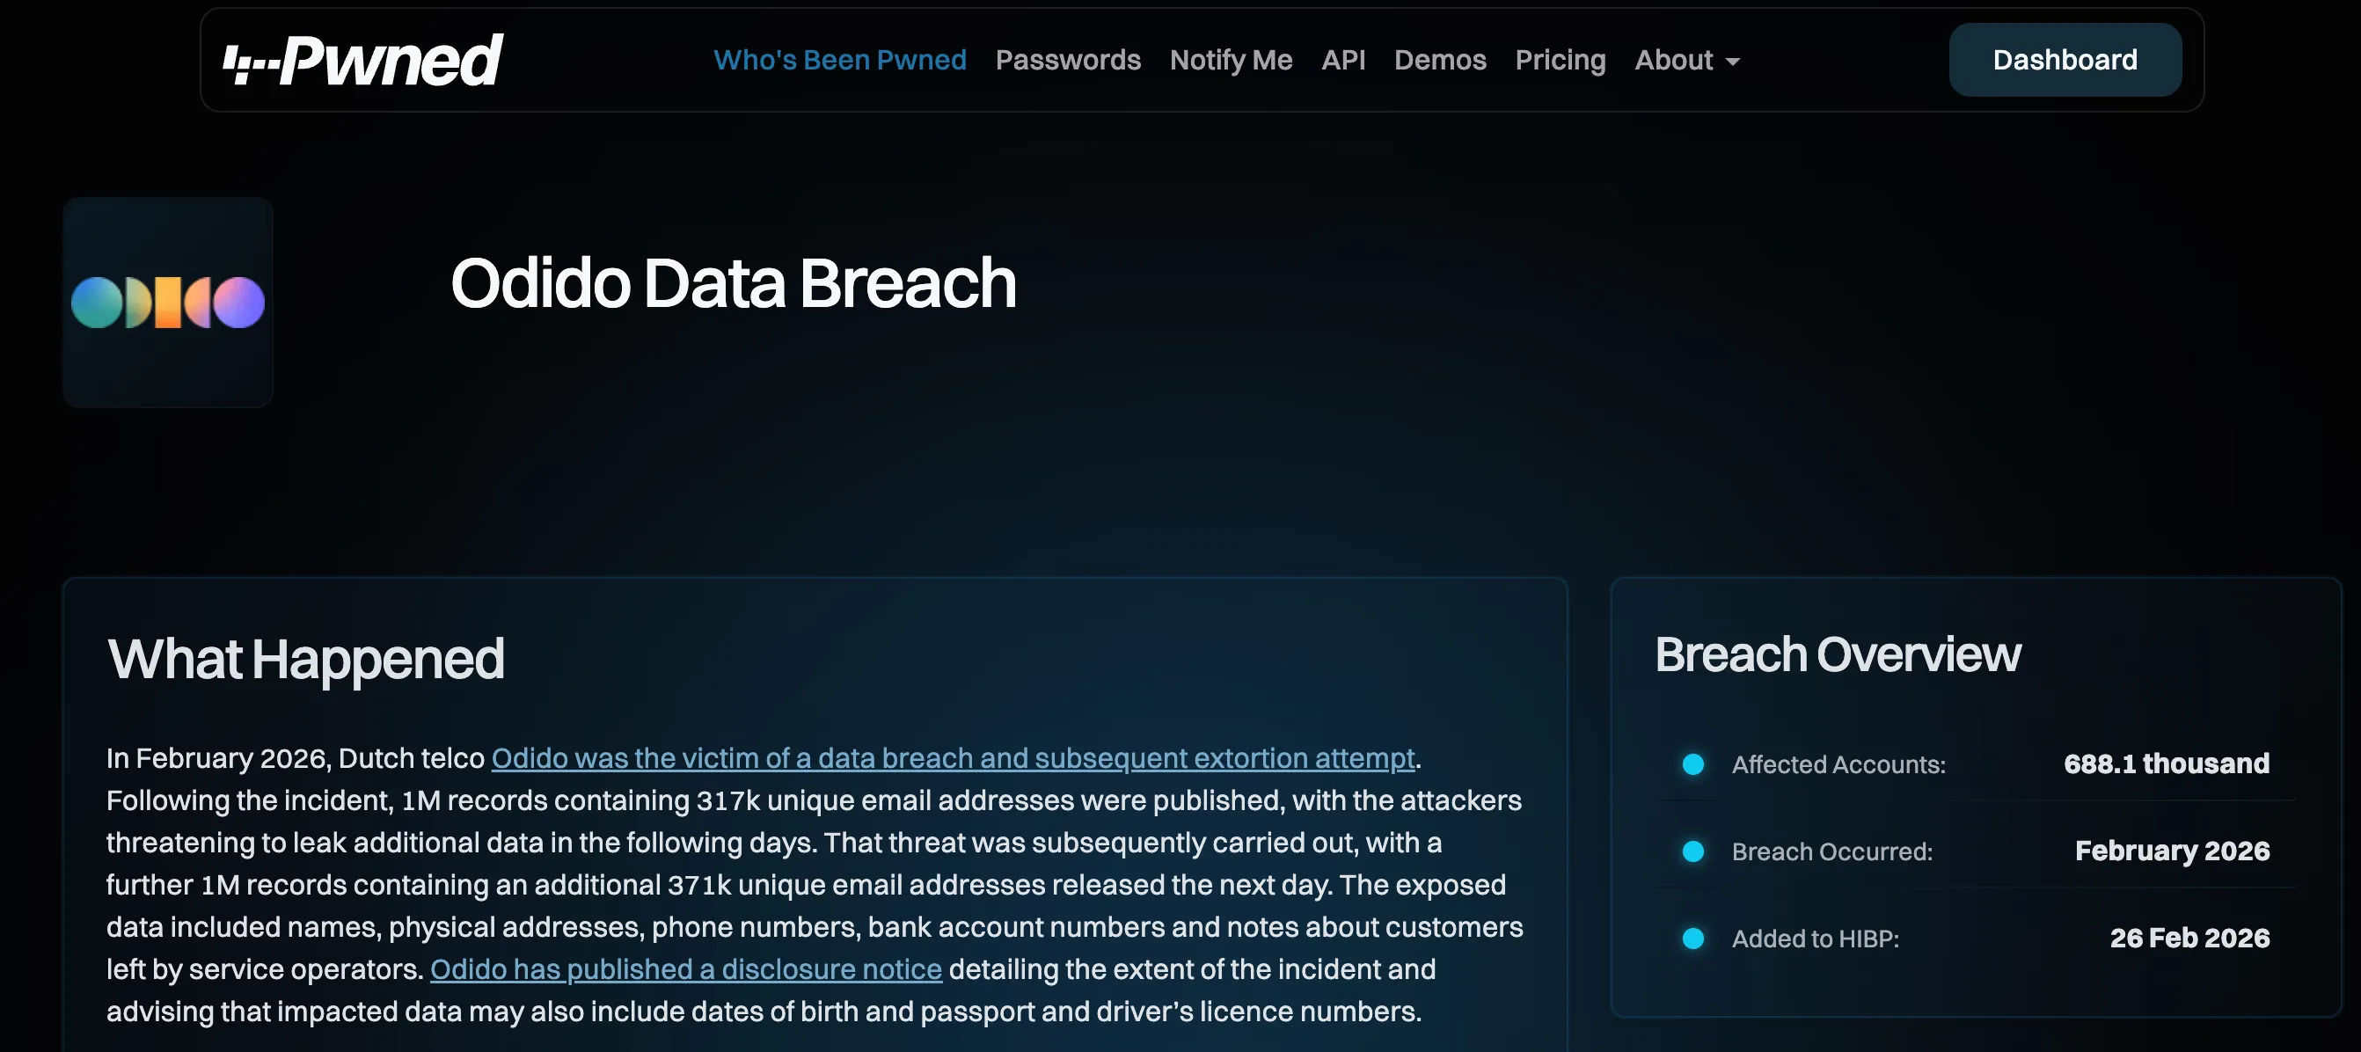Open the Odido data breach extortion link
Image resolution: width=2361 pixels, height=1052 pixels.
coord(953,759)
